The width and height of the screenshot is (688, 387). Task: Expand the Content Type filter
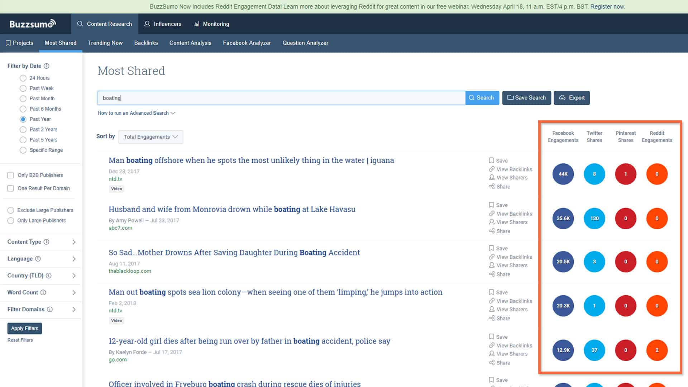coord(40,242)
